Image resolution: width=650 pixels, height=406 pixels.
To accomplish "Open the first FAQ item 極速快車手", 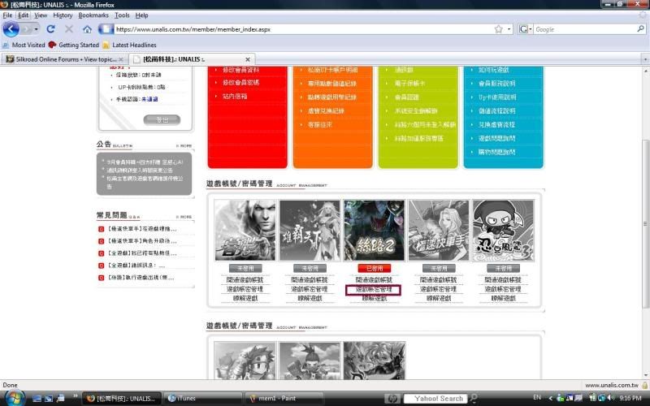I will [141, 229].
